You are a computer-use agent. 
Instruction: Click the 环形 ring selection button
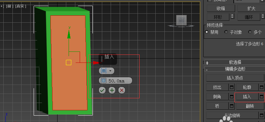218,17
